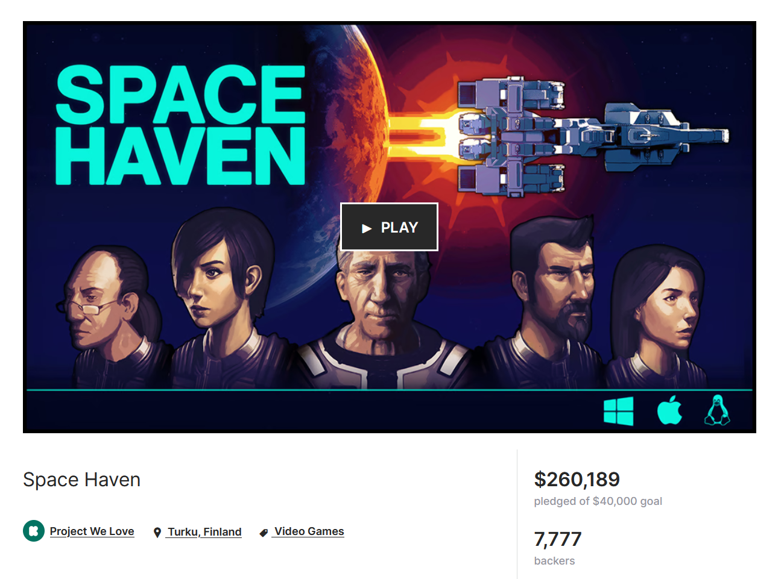Viewport: 784px width, 579px height.
Task: Click the green Project We Love badge icon
Action: [x=34, y=531]
